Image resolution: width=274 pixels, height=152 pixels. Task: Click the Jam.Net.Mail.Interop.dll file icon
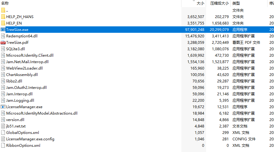click(3, 62)
